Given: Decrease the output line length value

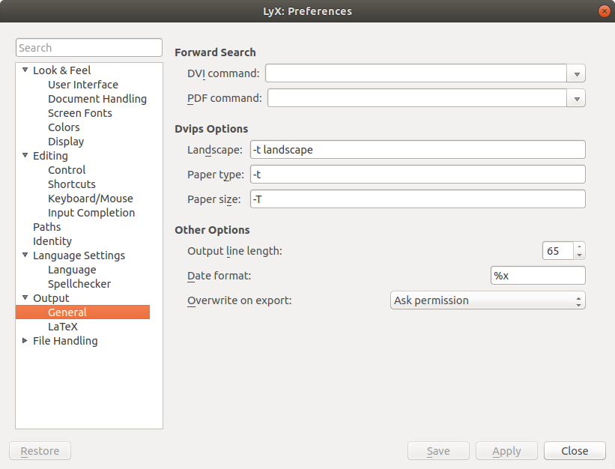Looking at the screenshot, I should pyautogui.click(x=579, y=255).
